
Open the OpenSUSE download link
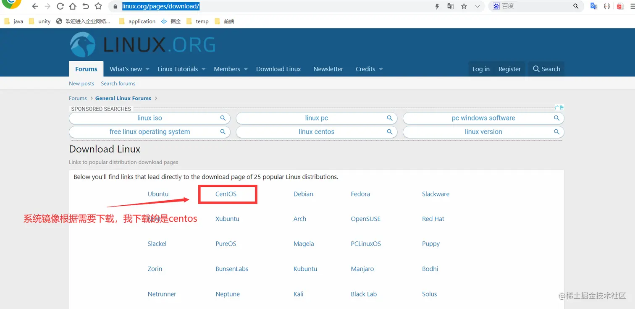pyautogui.click(x=365, y=219)
